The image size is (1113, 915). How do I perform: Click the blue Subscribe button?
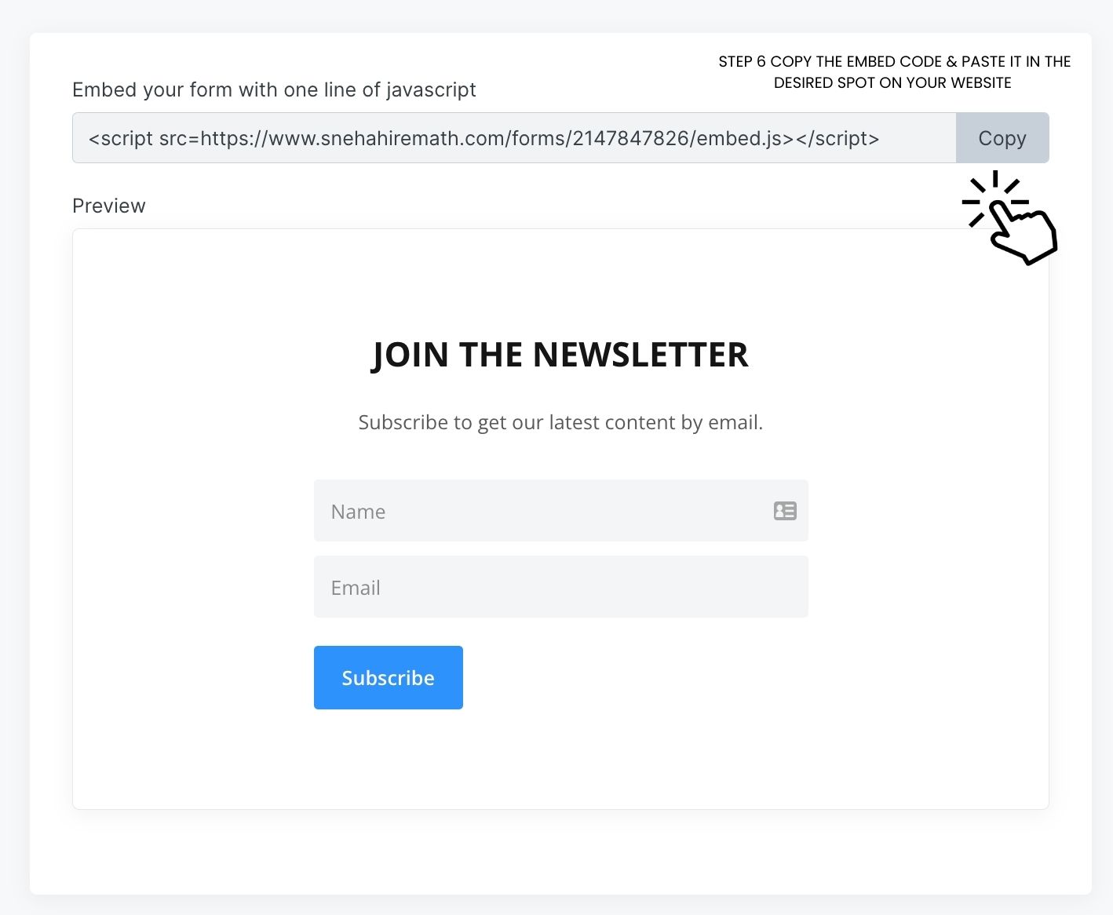(x=389, y=677)
